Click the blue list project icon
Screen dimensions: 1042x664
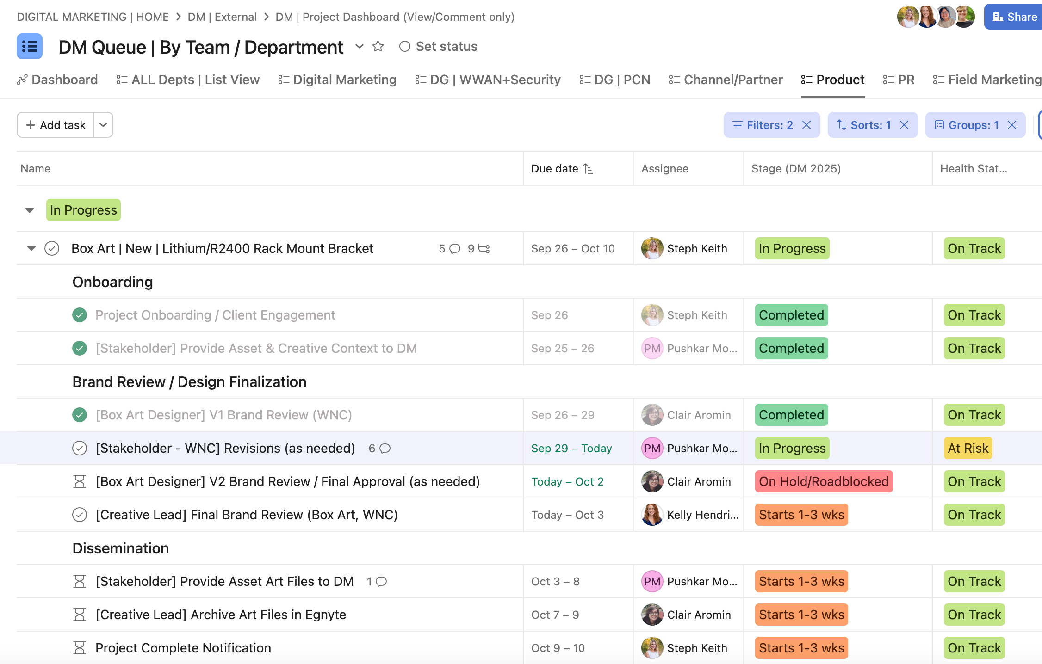click(30, 47)
